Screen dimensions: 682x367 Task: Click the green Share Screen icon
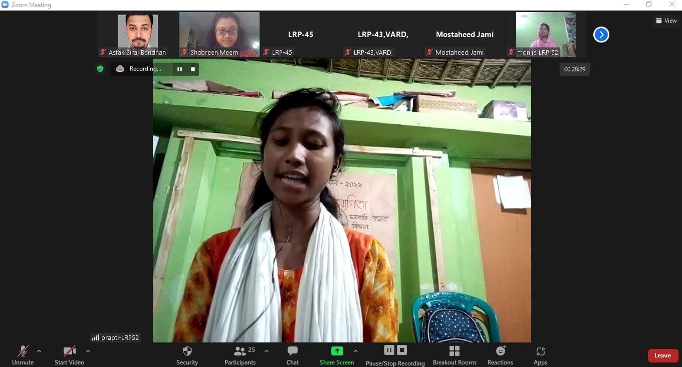click(x=337, y=351)
